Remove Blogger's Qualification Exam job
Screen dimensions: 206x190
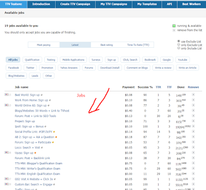[193, 163]
